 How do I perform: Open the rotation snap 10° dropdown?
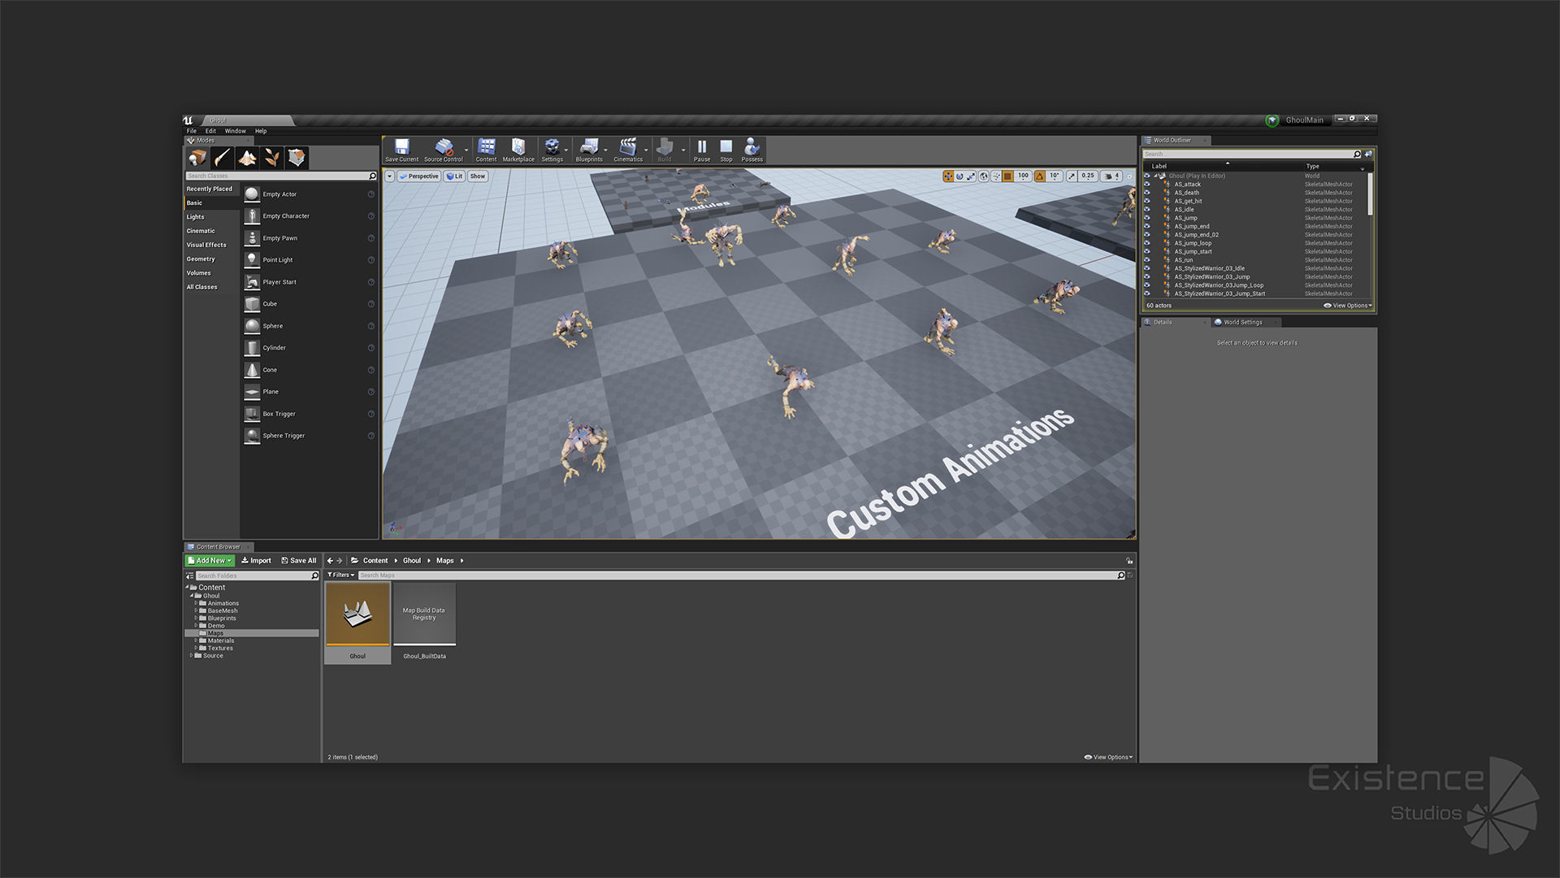(x=1055, y=176)
